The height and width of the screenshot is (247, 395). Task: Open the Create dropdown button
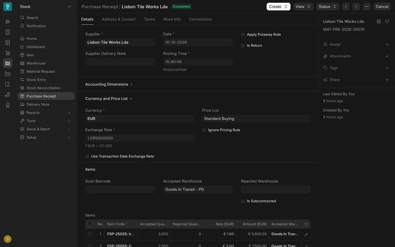click(x=278, y=6)
